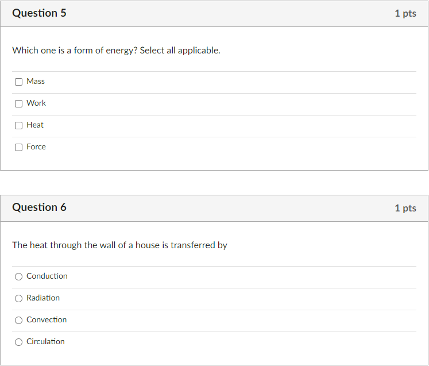Click the form of energy question text
This screenshot has width=429, height=366.
click(116, 51)
